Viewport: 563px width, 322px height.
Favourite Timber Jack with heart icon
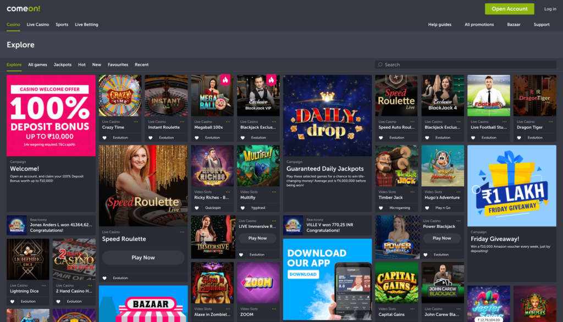tap(381, 208)
